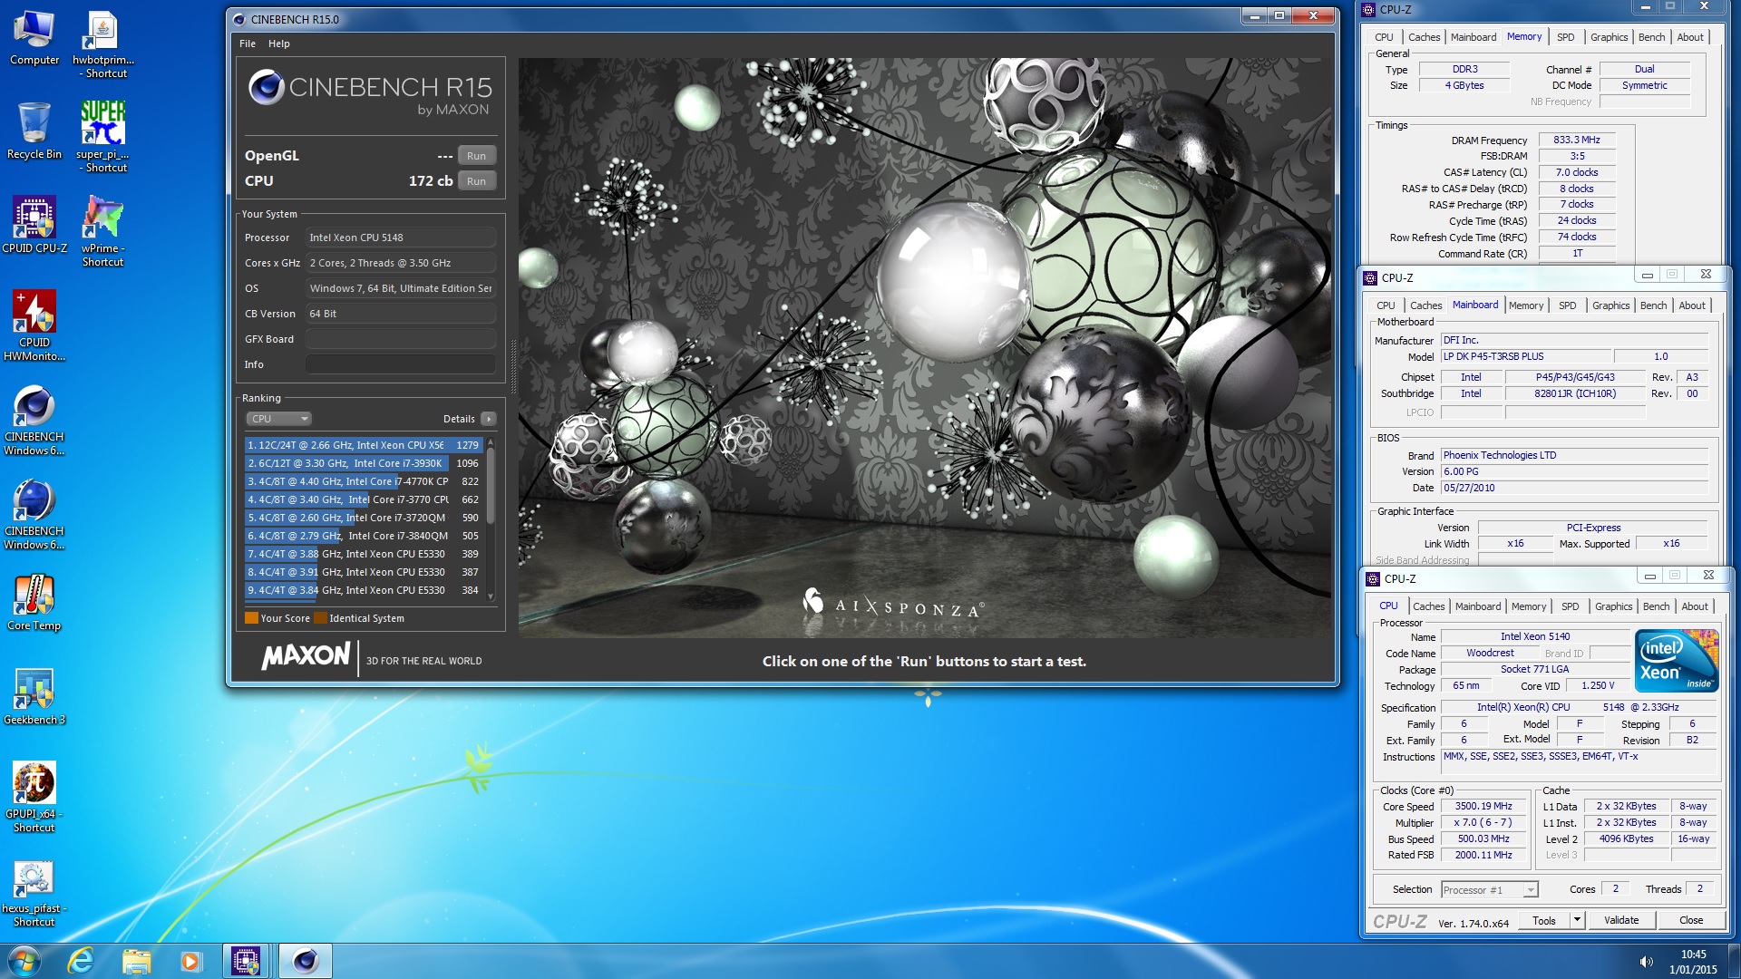Click the 172 cb CPU score value
The image size is (1741, 979).
click(x=431, y=181)
